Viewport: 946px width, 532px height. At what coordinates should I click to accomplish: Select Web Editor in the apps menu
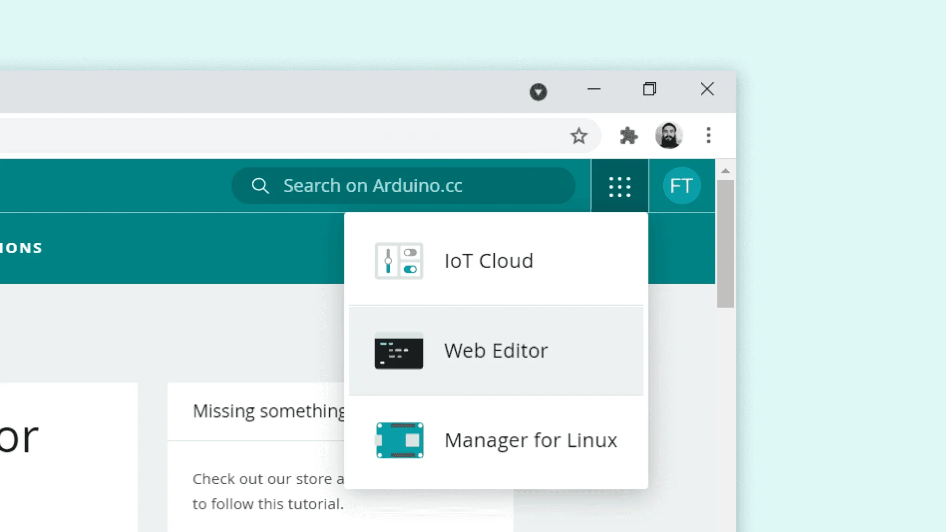pyautogui.click(x=496, y=351)
